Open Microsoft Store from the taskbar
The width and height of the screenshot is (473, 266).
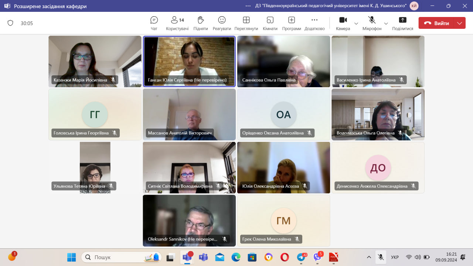tap(252, 257)
